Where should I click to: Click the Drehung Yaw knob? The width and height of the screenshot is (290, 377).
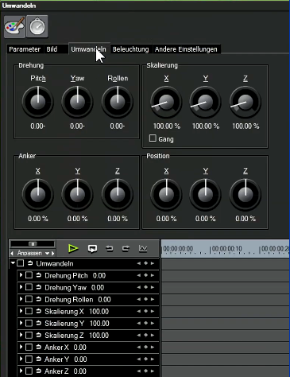coord(77,102)
